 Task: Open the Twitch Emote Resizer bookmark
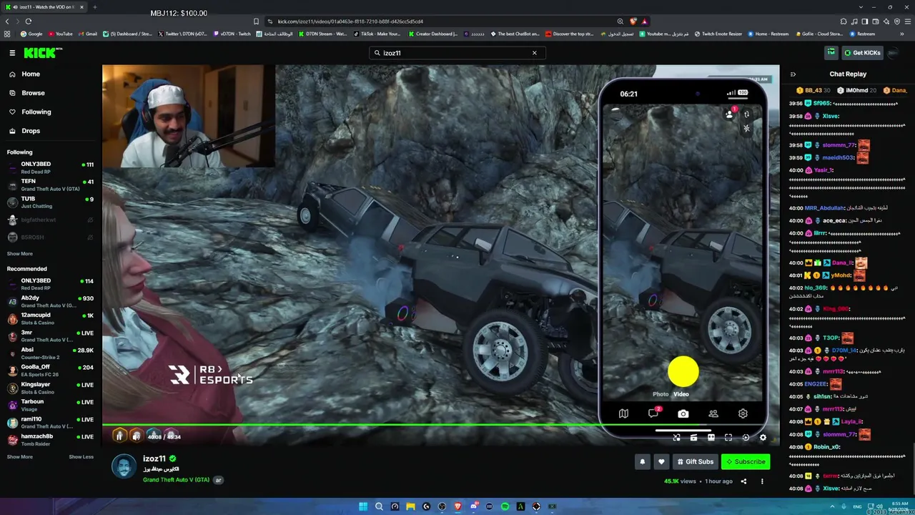[x=718, y=34]
